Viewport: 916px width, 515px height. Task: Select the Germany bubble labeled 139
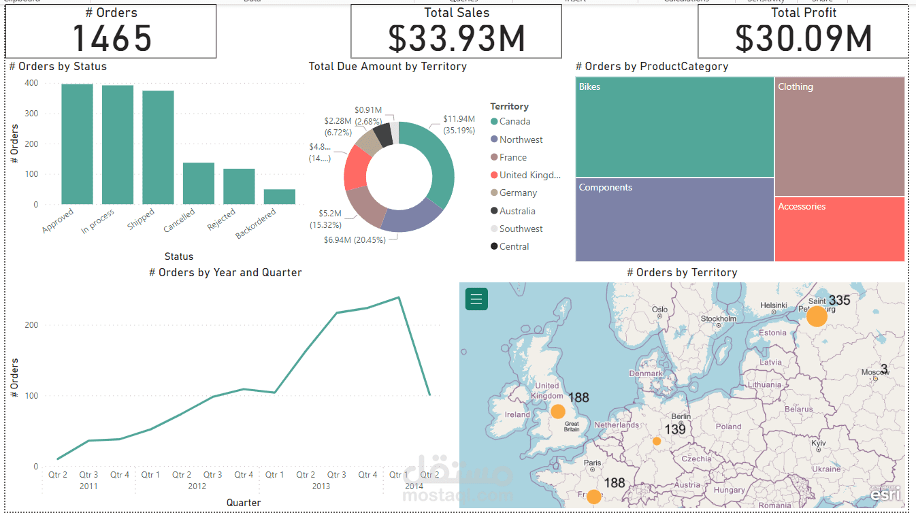pyautogui.click(x=657, y=441)
